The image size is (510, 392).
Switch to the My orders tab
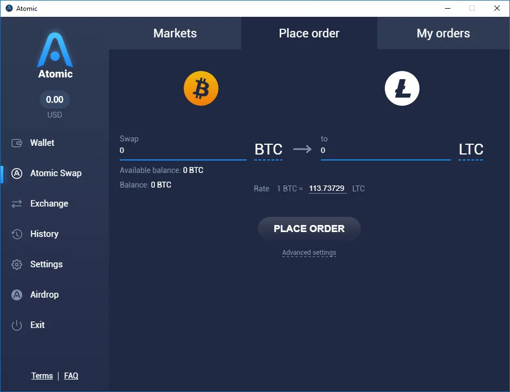(443, 33)
